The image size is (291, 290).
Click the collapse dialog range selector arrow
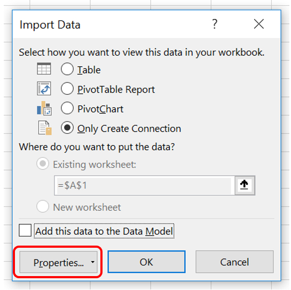click(x=245, y=185)
